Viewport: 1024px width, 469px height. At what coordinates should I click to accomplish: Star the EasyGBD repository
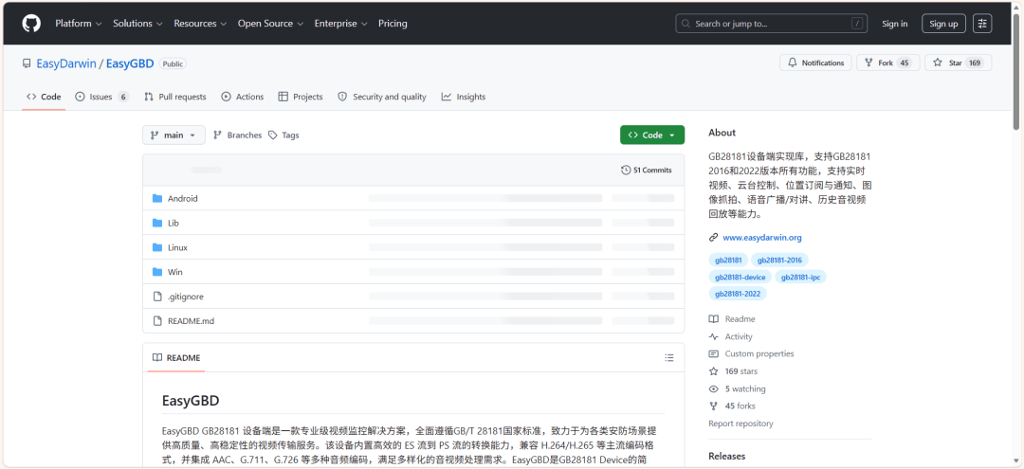click(x=958, y=63)
